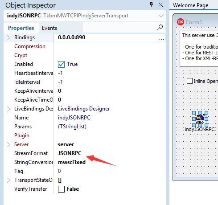Select the indyJSONRPC component icon on form
Image resolution: width=218 pixels, height=205 pixels.
pyautogui.click(x=200, y=119)
